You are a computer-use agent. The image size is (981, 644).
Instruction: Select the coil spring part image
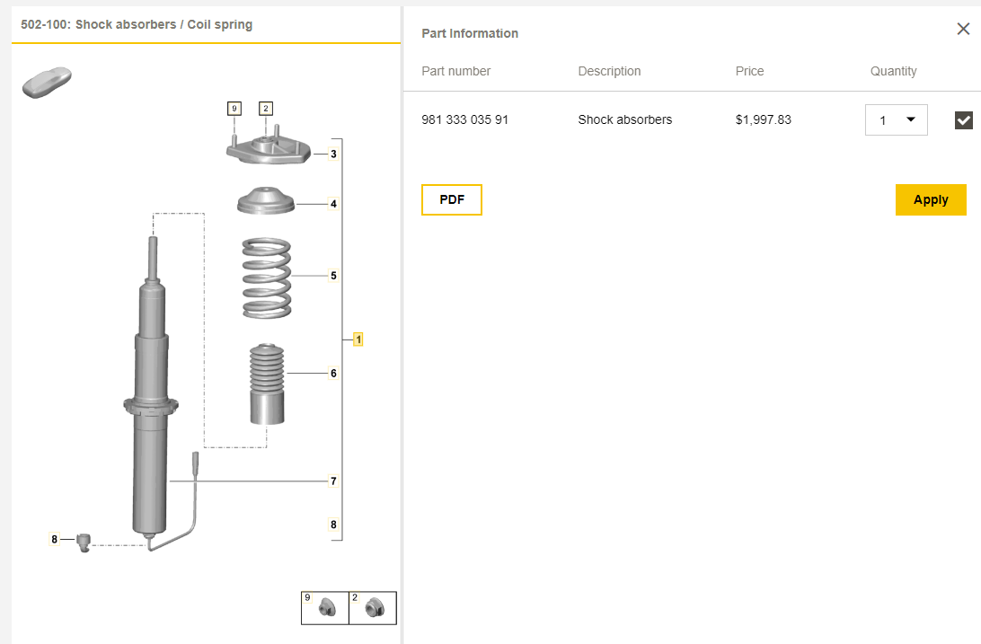[267, 277]
